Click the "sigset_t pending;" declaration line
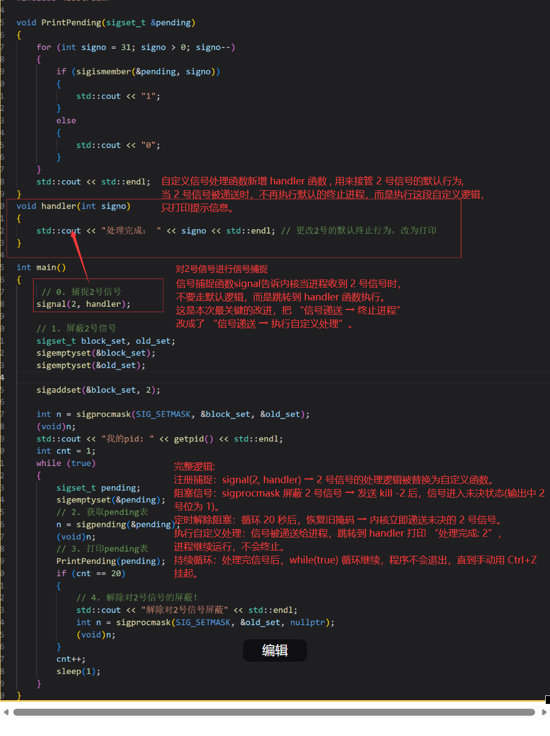Viewport: 550px width, 736px height. (x=98, y=488)
